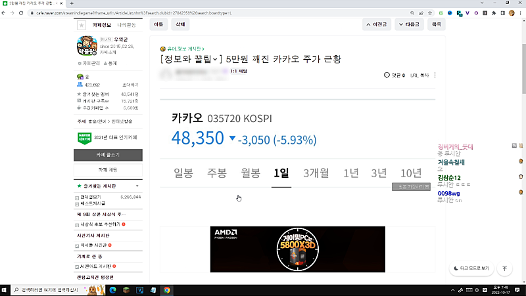Select the 주봉 chart tab
The image size is (526, 296).
[217, 173]
